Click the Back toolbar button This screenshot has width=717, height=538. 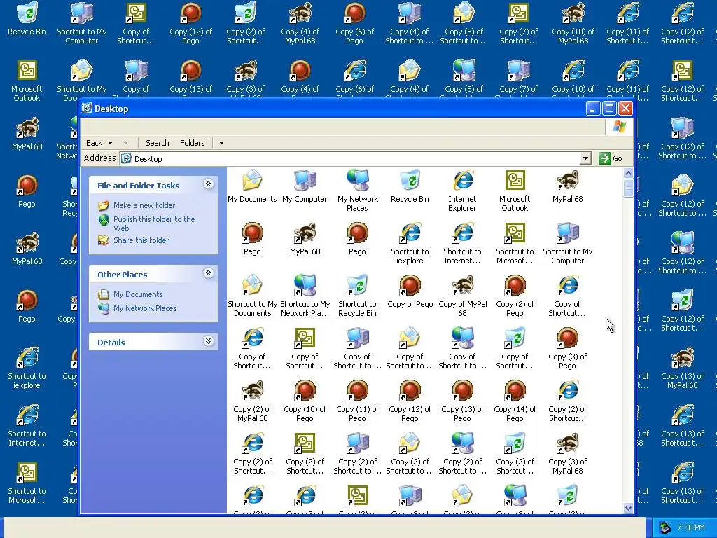(95, 143)
